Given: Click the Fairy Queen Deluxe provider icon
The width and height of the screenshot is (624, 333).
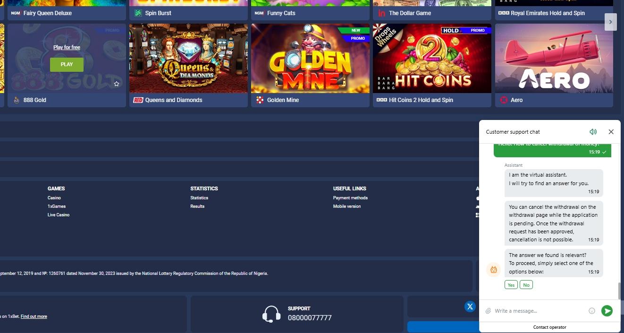Looking at the screenshot, I should click(16, 13).
